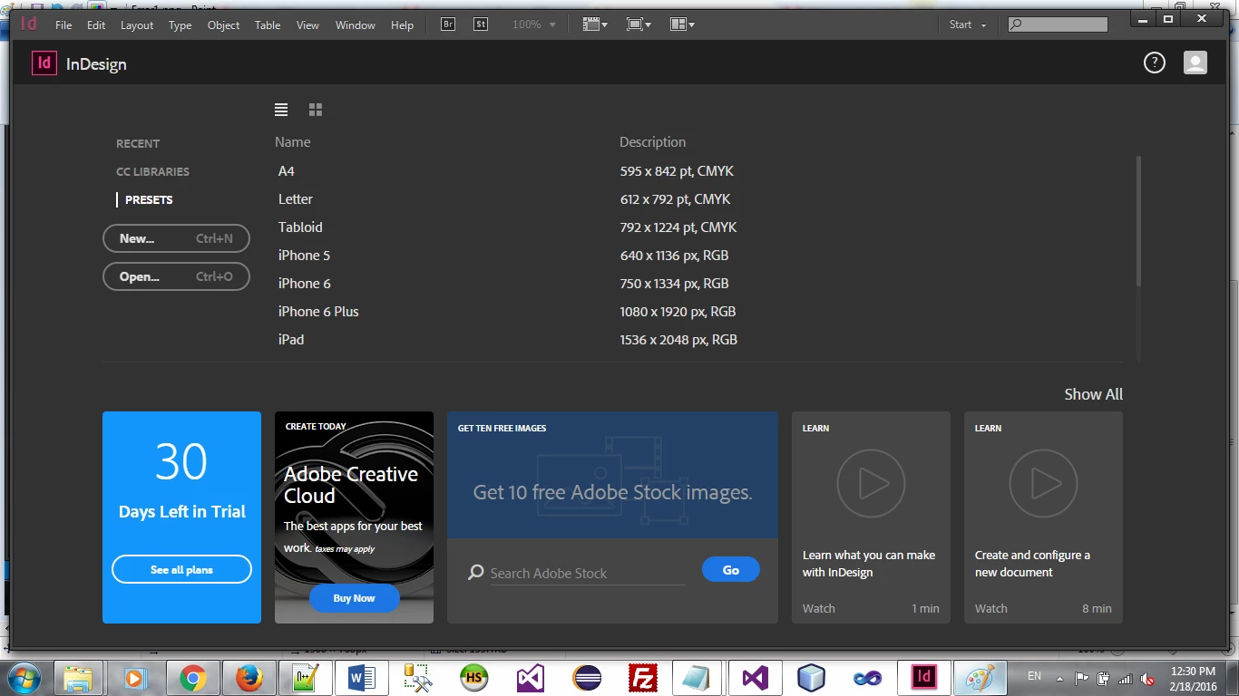Open Paint from the taskbar
Image resolution: width=1239 pixels, height=696 pixels.
pyautogui.click(x=980, y=678)
